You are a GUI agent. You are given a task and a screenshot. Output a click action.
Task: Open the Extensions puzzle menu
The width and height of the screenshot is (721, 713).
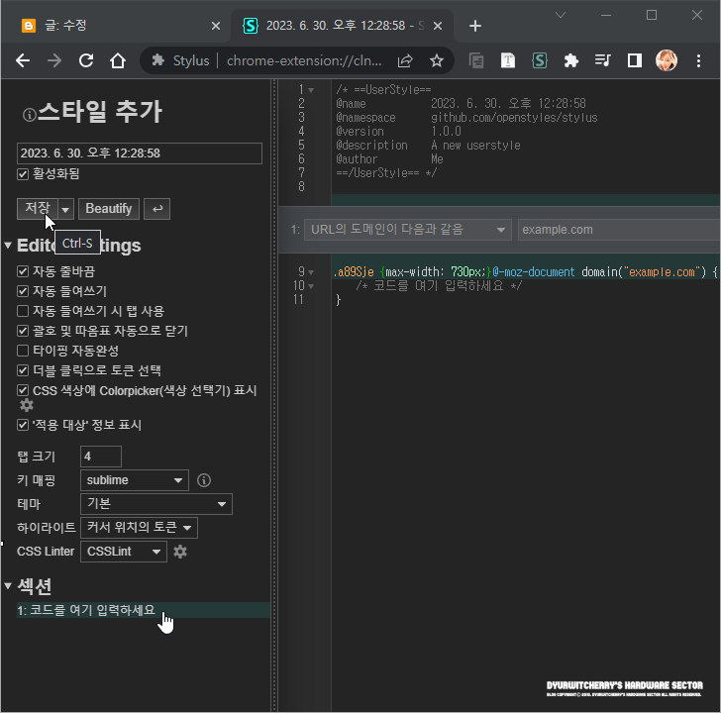tap(571, 60)
